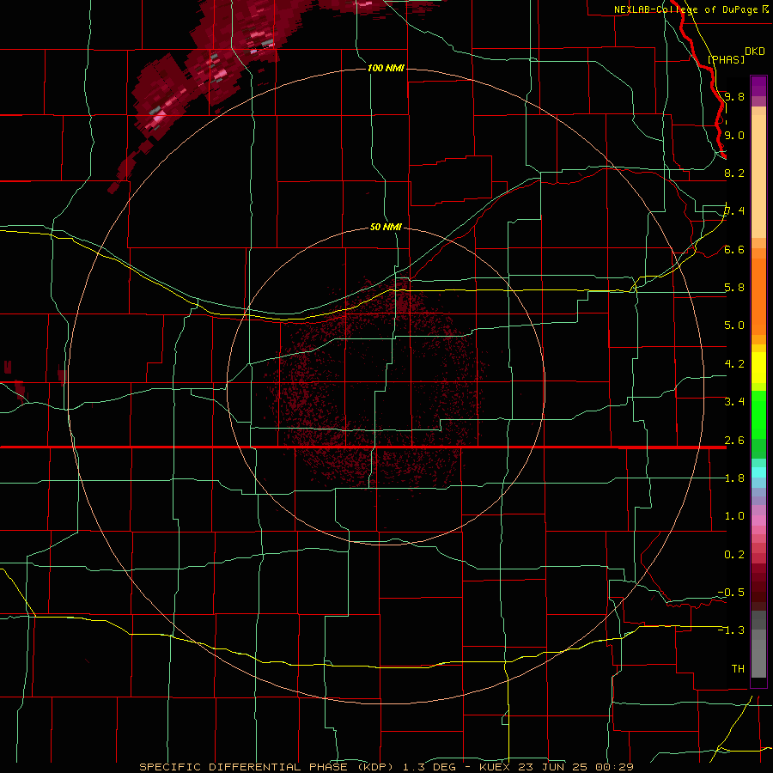Click the 5.8 color scale value

734,288
